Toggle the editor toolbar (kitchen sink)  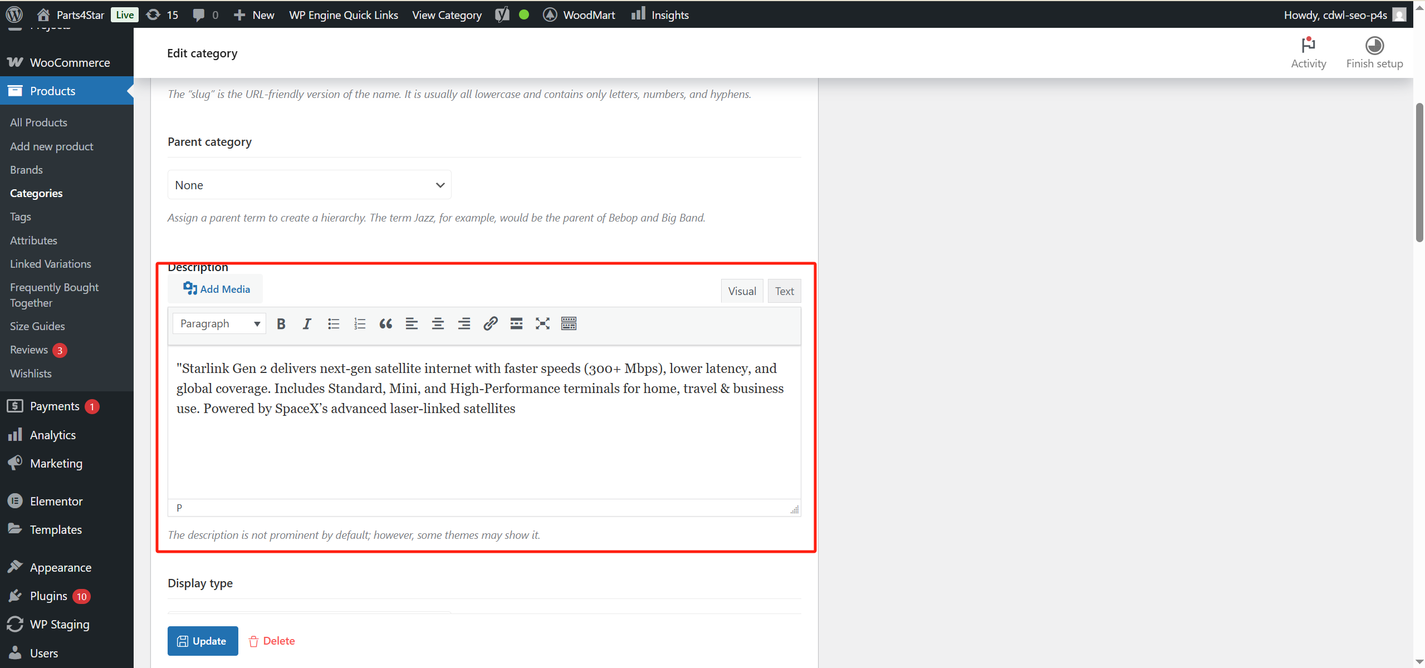pos(569,324)
